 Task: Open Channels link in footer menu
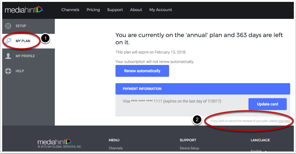116,148
